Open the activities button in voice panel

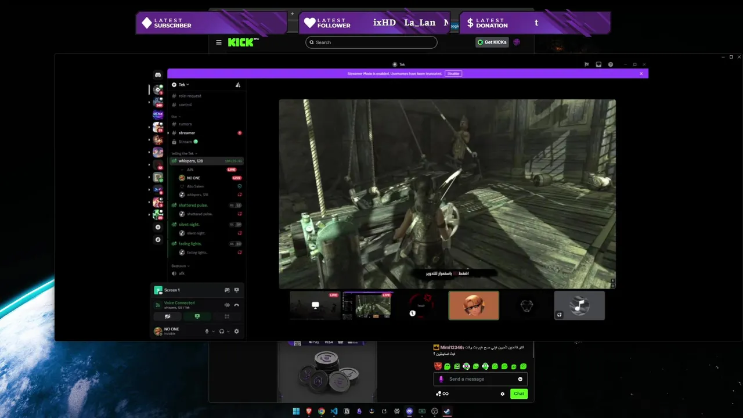click(227, 316)
